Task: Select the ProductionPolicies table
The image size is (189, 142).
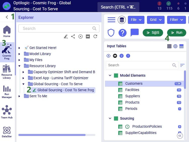Action: [144, 126]
